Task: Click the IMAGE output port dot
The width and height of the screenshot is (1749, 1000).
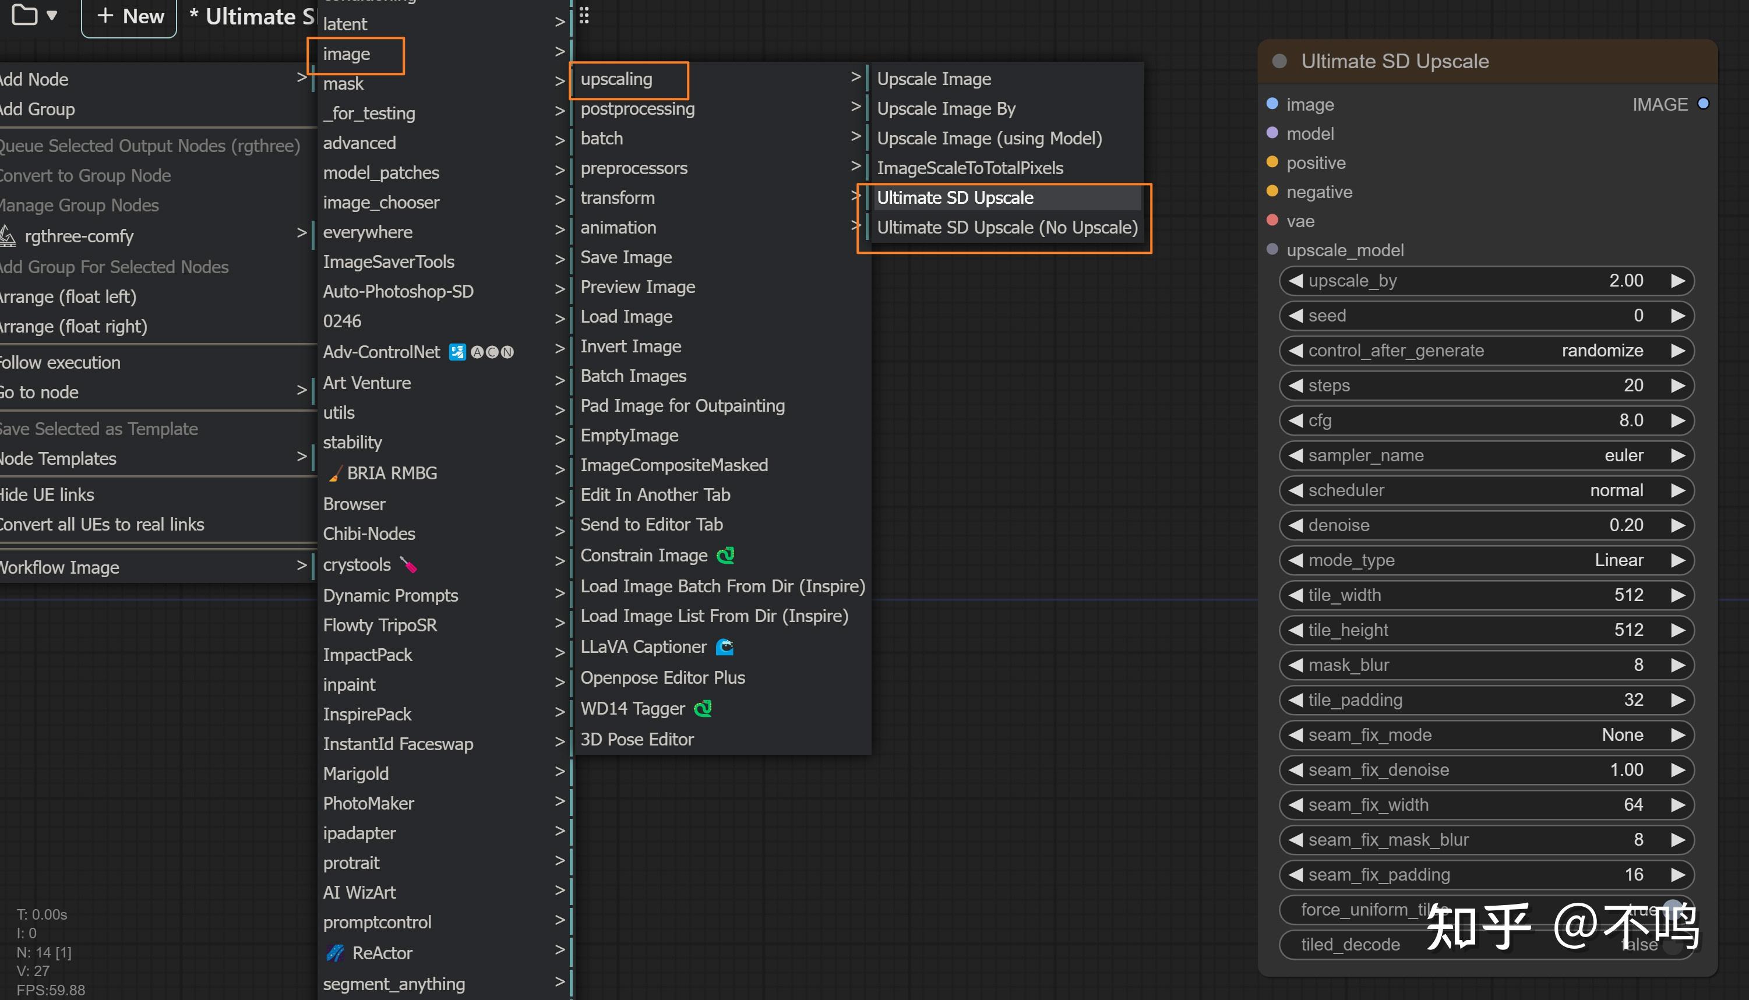Action: point(1703,104)
